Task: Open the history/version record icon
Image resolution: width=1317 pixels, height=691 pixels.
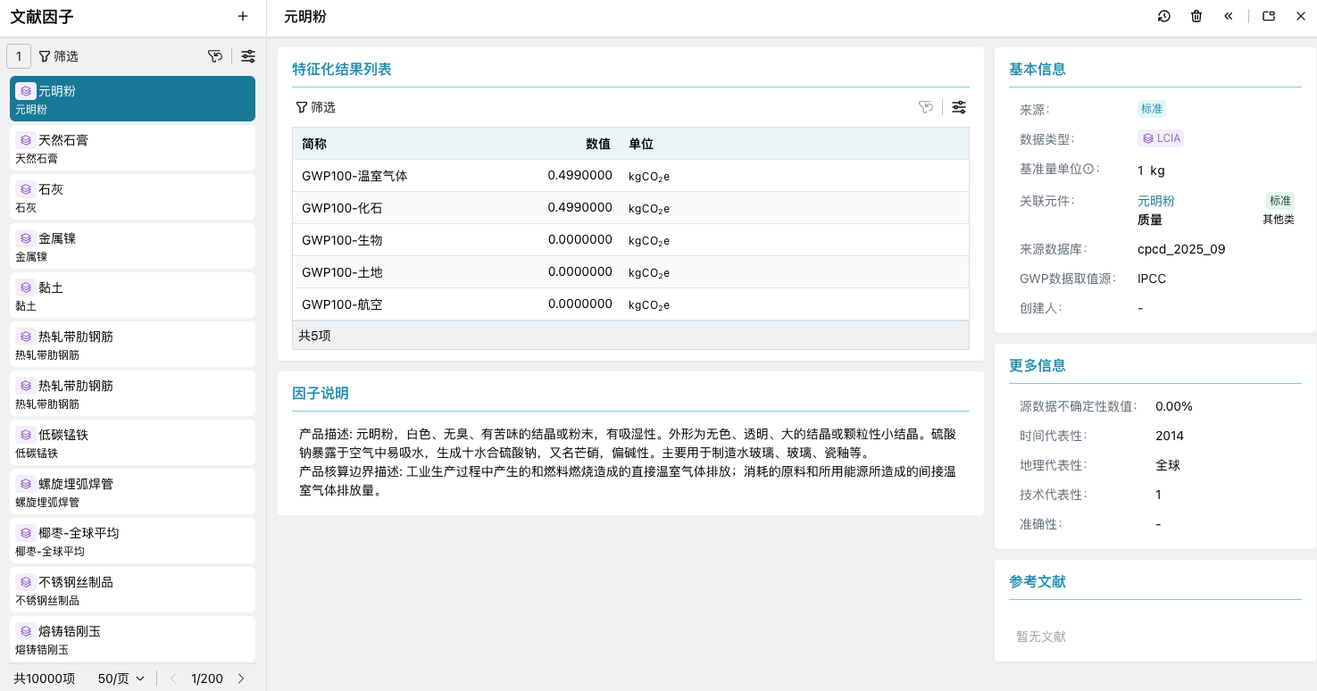Action: pyautogui.click(x=1163, y=16)
